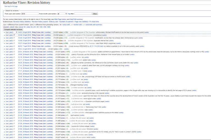Image resolution: width=211 pixels, height=140 pixels.
Task: Open the 'From month' dropdown
Action: pyautogui.click(x=62, y=13)
